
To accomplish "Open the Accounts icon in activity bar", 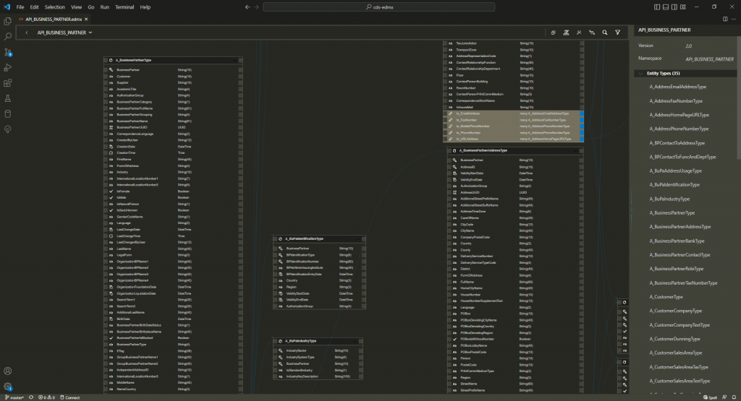I will 7,371.
